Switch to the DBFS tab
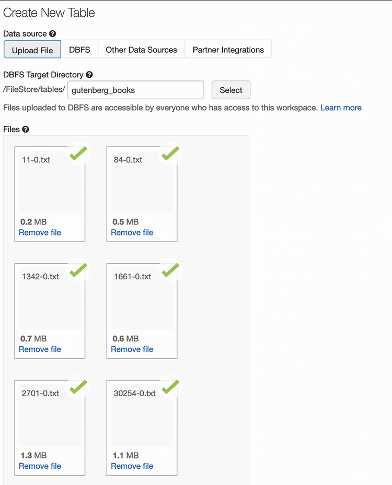This screenshot has height=485, width=392. coord(79,50)
